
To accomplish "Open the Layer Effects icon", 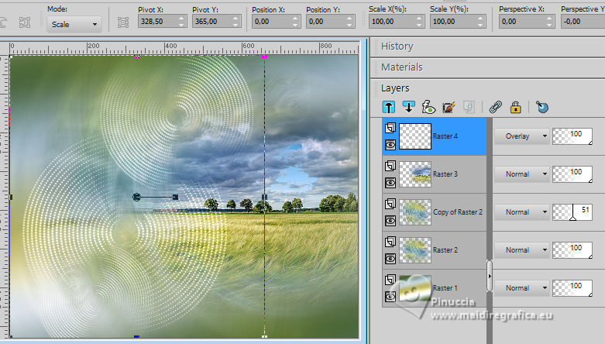I will click(428, 108).
